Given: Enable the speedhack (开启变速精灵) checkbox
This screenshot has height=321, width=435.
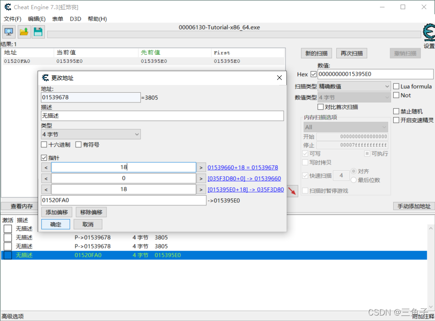Looking at the screenshot, I should 396,120.
